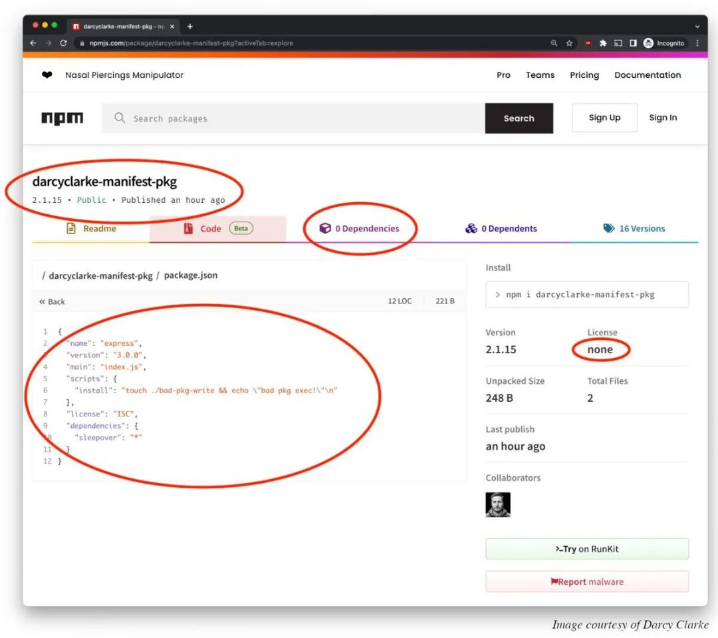The image size is (718, 638).
Task: Expand the tab search chevron
Action: click(697, 27)
